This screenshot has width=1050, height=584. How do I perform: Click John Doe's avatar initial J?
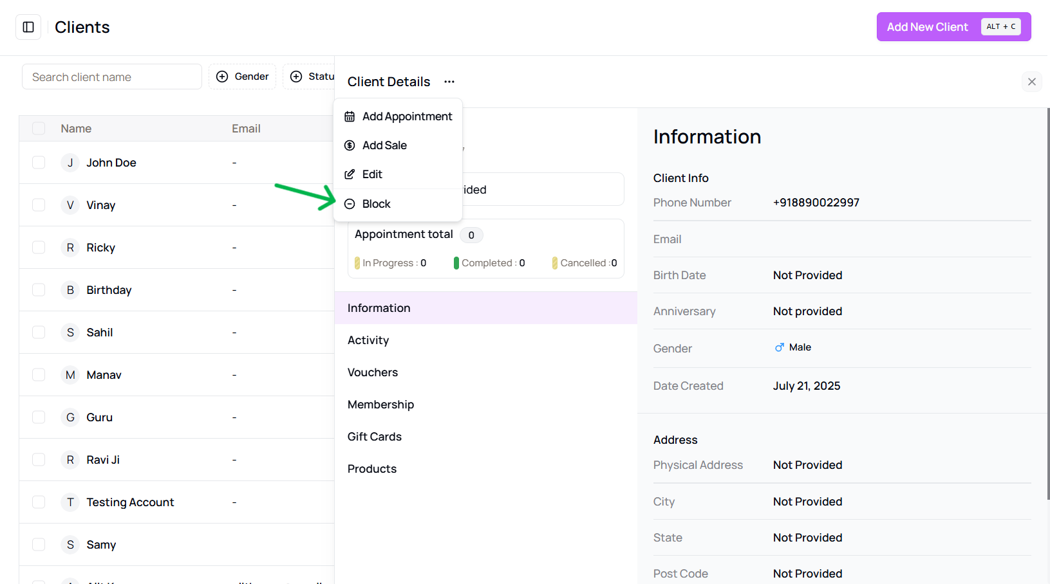click(70, 163)
